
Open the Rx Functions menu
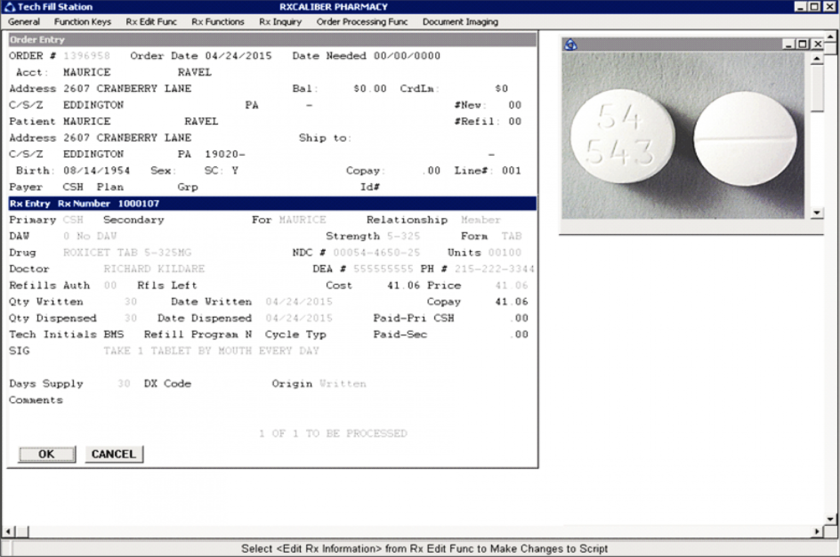[217, 22]
